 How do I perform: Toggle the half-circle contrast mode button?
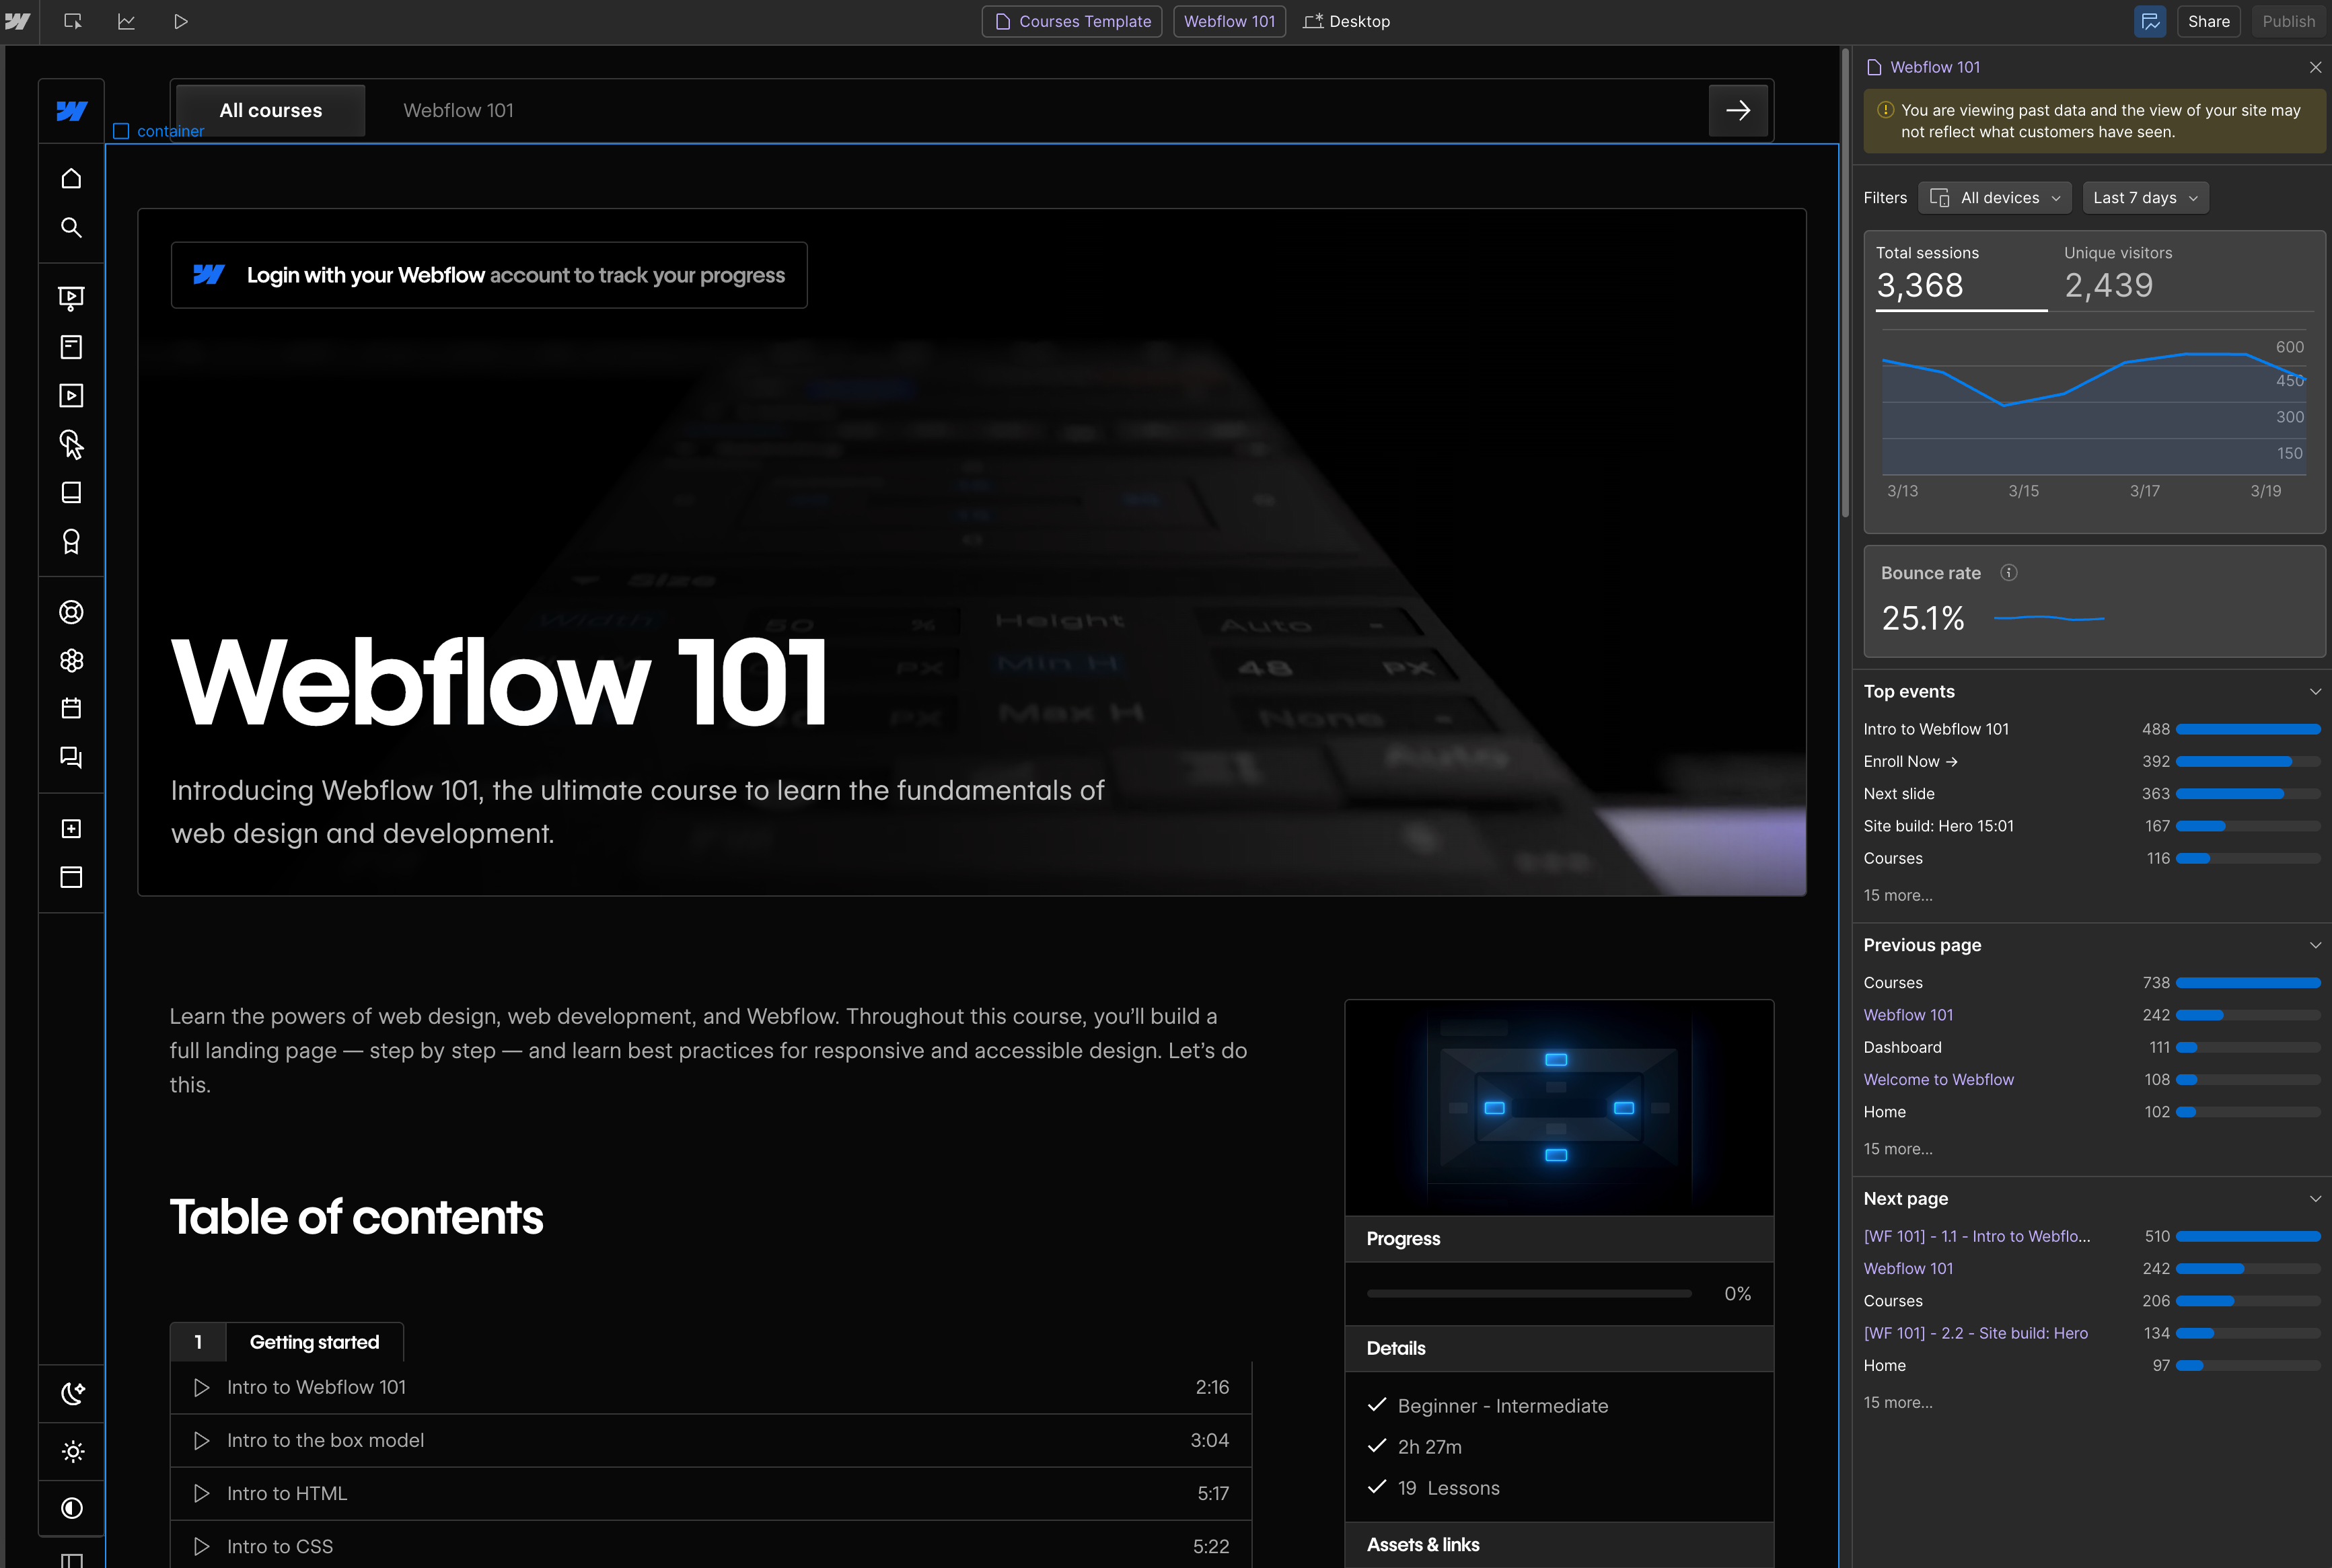pyautogui.click(x=72, y=1508)
